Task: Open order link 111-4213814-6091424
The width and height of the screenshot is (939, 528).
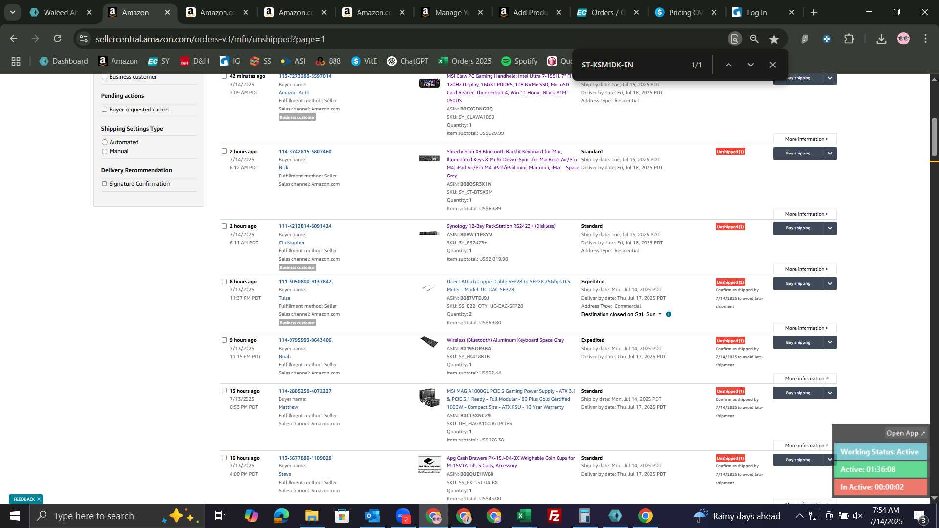Action: click(305, 226)
